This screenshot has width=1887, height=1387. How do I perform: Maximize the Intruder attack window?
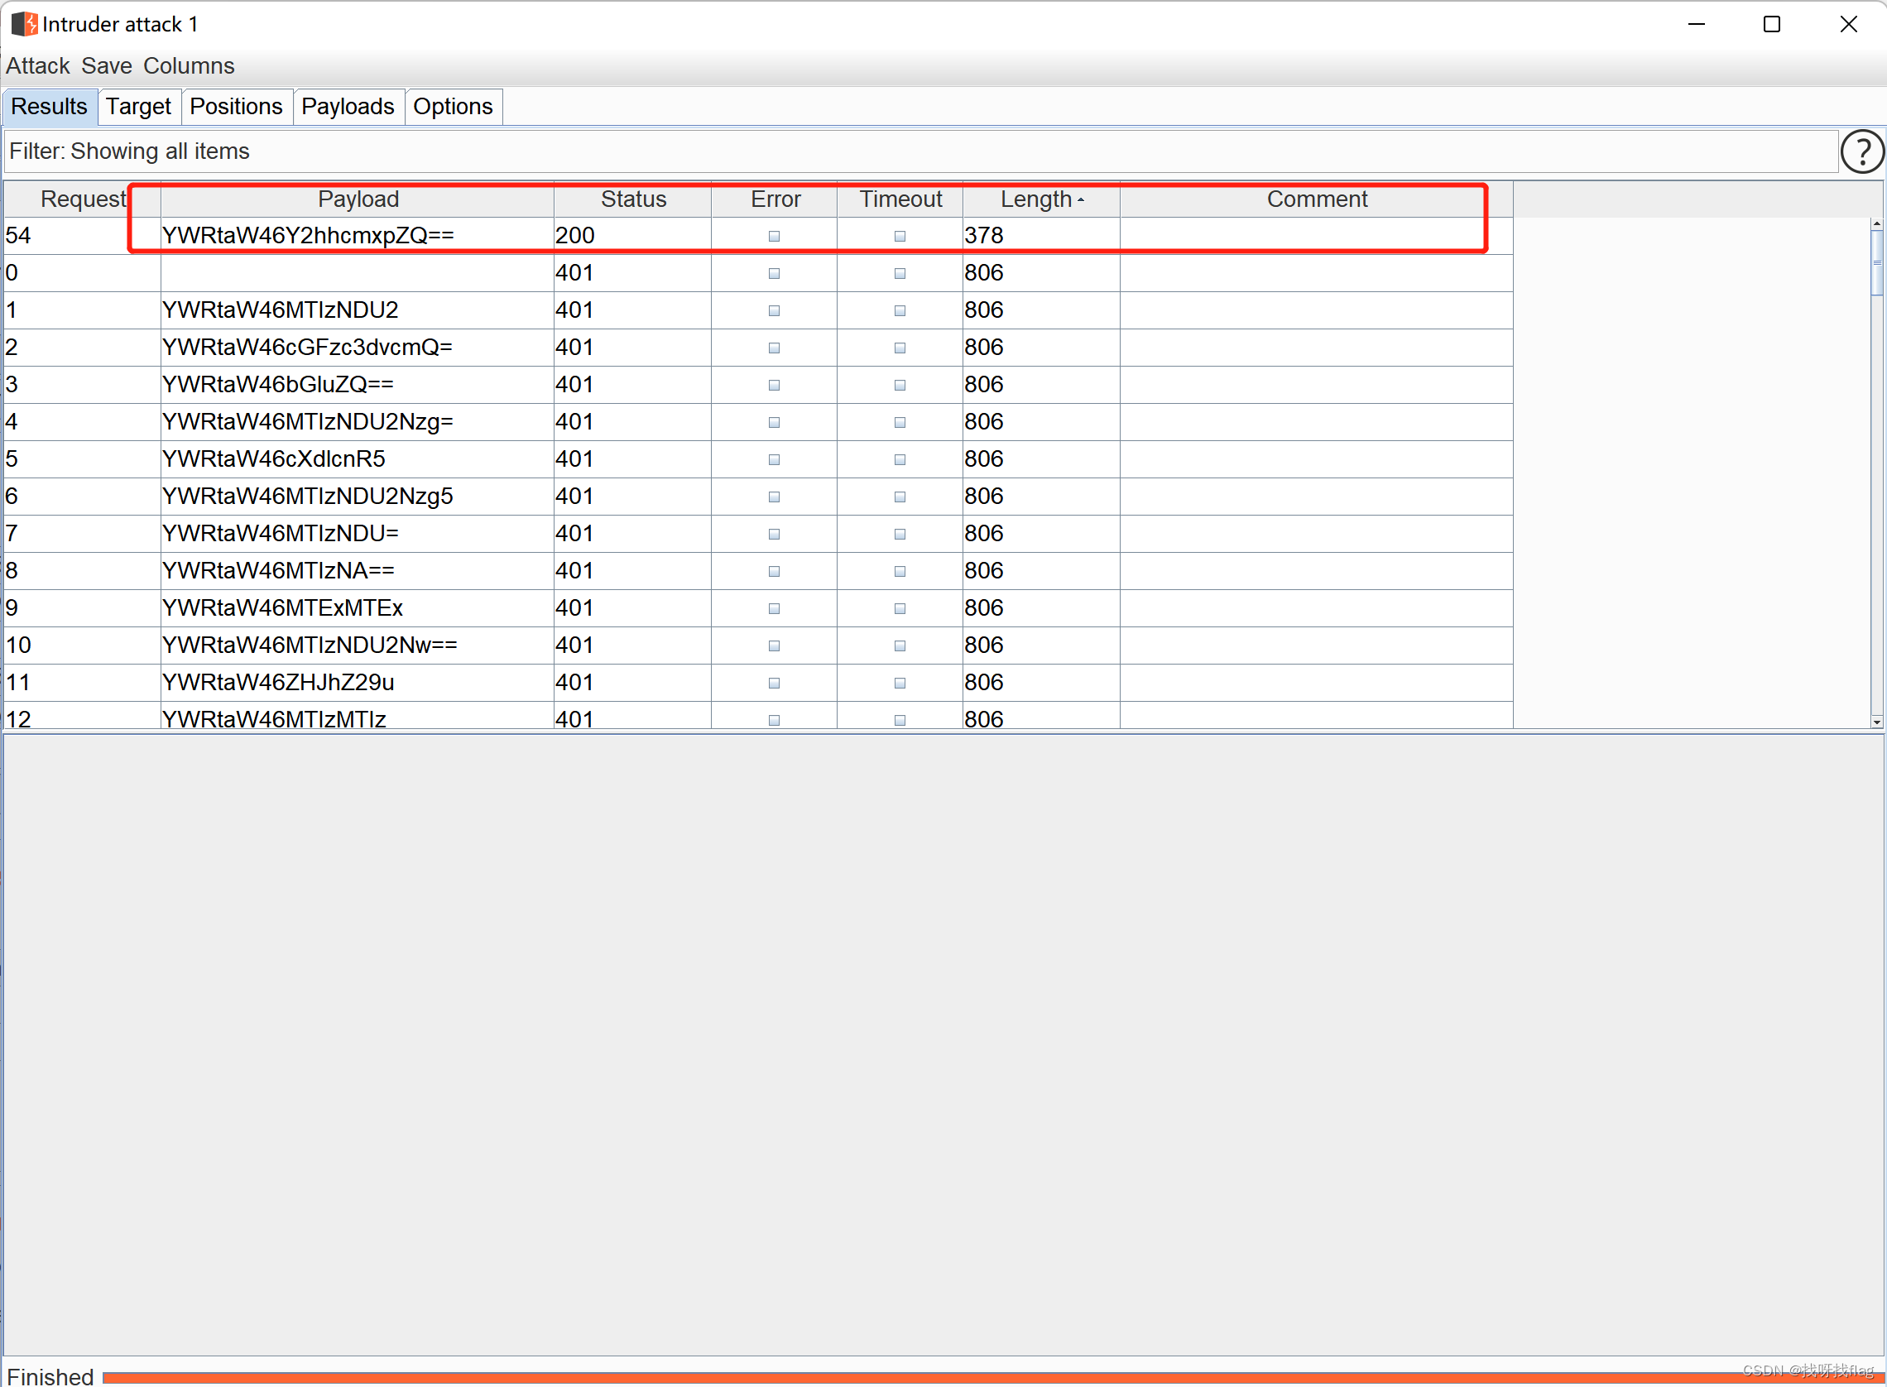pyautogui.click(x=1771, y=24)
